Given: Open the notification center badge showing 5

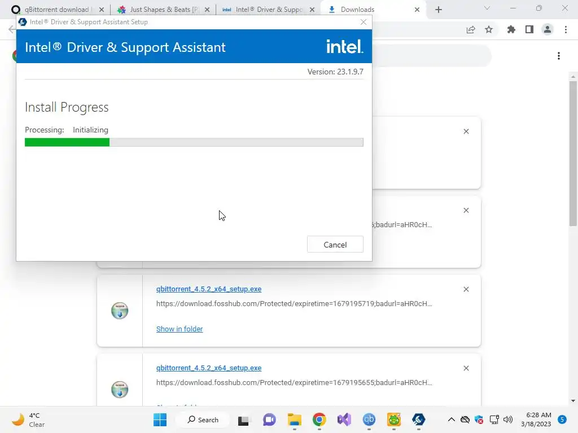Looking at the screenshot, I should click(x=562, y=419).
